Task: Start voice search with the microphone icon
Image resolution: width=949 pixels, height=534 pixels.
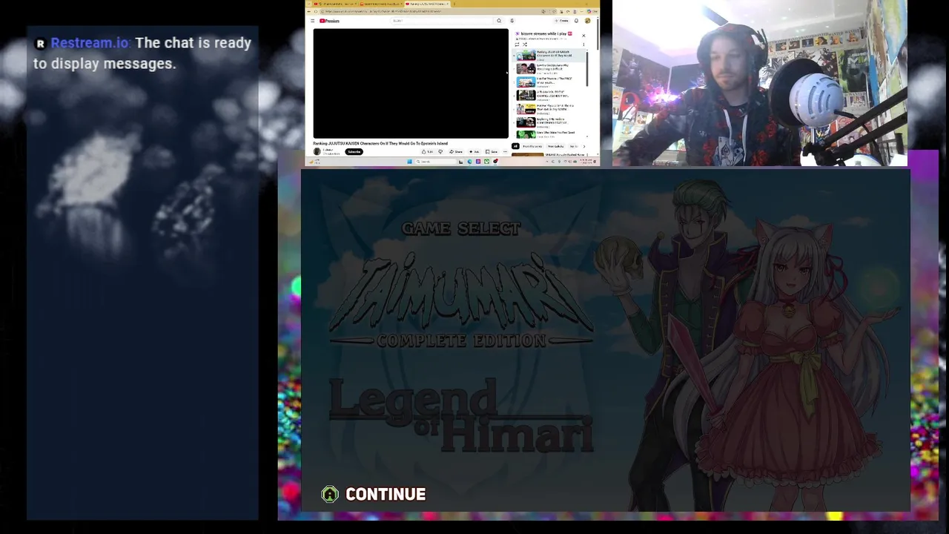Action: 512,21
